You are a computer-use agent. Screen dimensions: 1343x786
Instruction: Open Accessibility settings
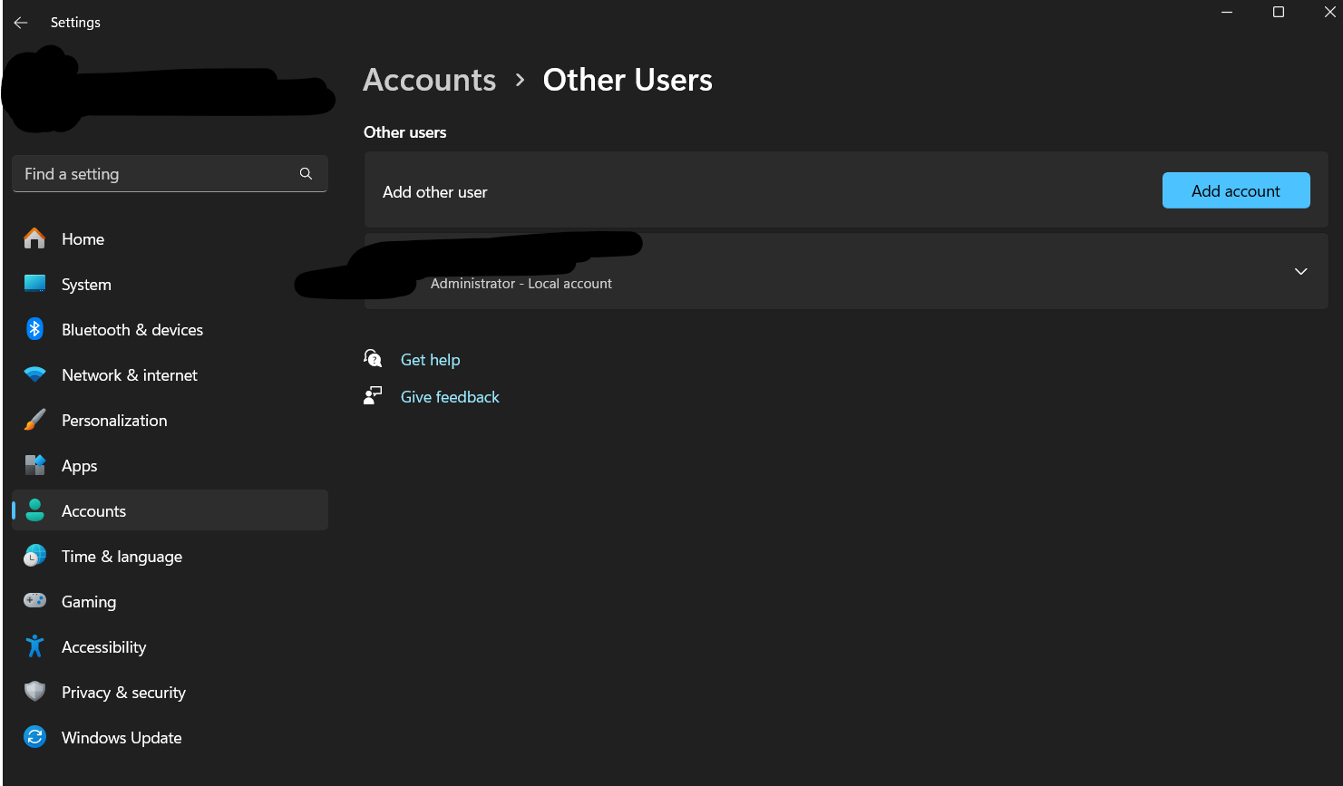click(x=170, y=646)
